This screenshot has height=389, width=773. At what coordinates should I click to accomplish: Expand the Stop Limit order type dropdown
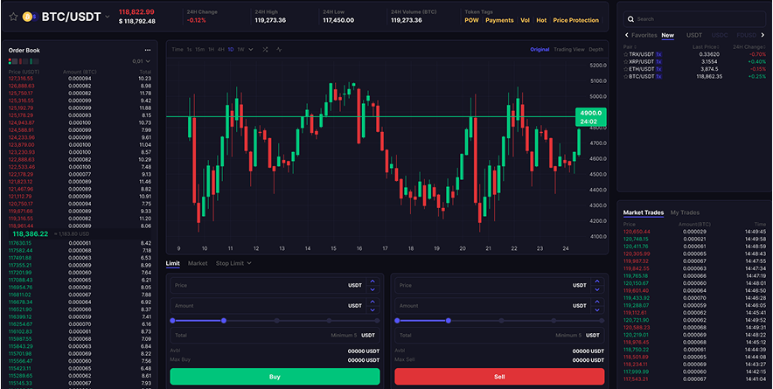click(x=234, y=262)
